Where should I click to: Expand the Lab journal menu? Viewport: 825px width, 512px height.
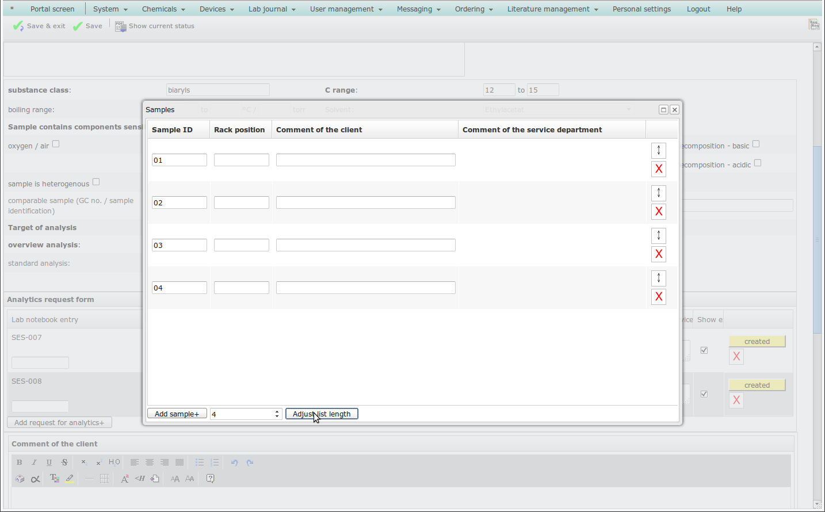click(272, 9)
